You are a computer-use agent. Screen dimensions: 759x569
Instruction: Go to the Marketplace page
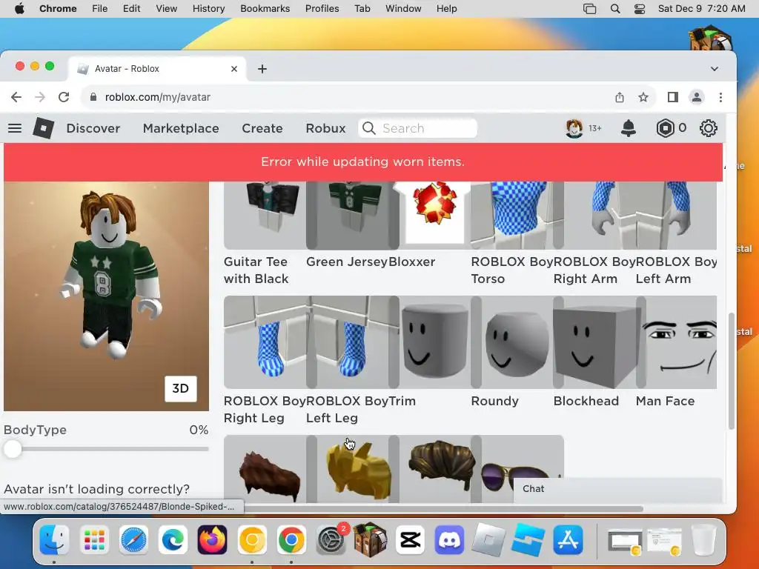[x=181, y=128]
